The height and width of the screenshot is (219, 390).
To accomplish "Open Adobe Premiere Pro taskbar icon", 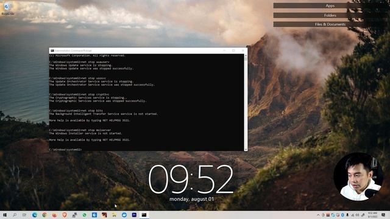I will pos(134,215).
